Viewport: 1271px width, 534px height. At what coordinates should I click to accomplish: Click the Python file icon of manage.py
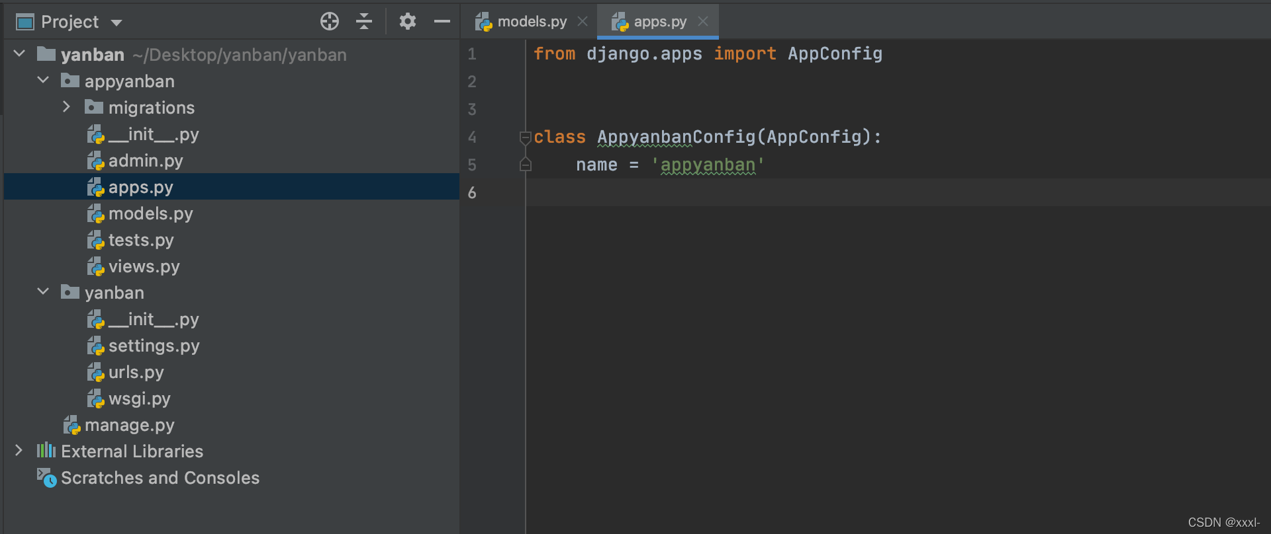(72, 425)
